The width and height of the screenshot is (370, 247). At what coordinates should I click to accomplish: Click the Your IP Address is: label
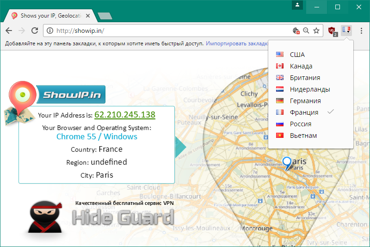65,115
